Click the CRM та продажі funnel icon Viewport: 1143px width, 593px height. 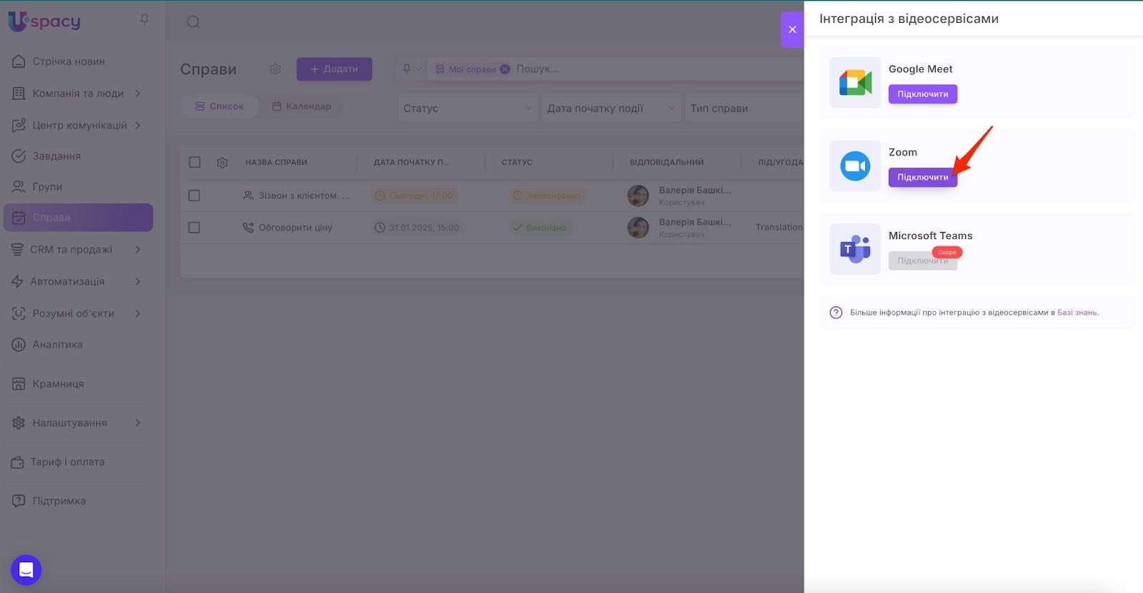coord(17,250)
